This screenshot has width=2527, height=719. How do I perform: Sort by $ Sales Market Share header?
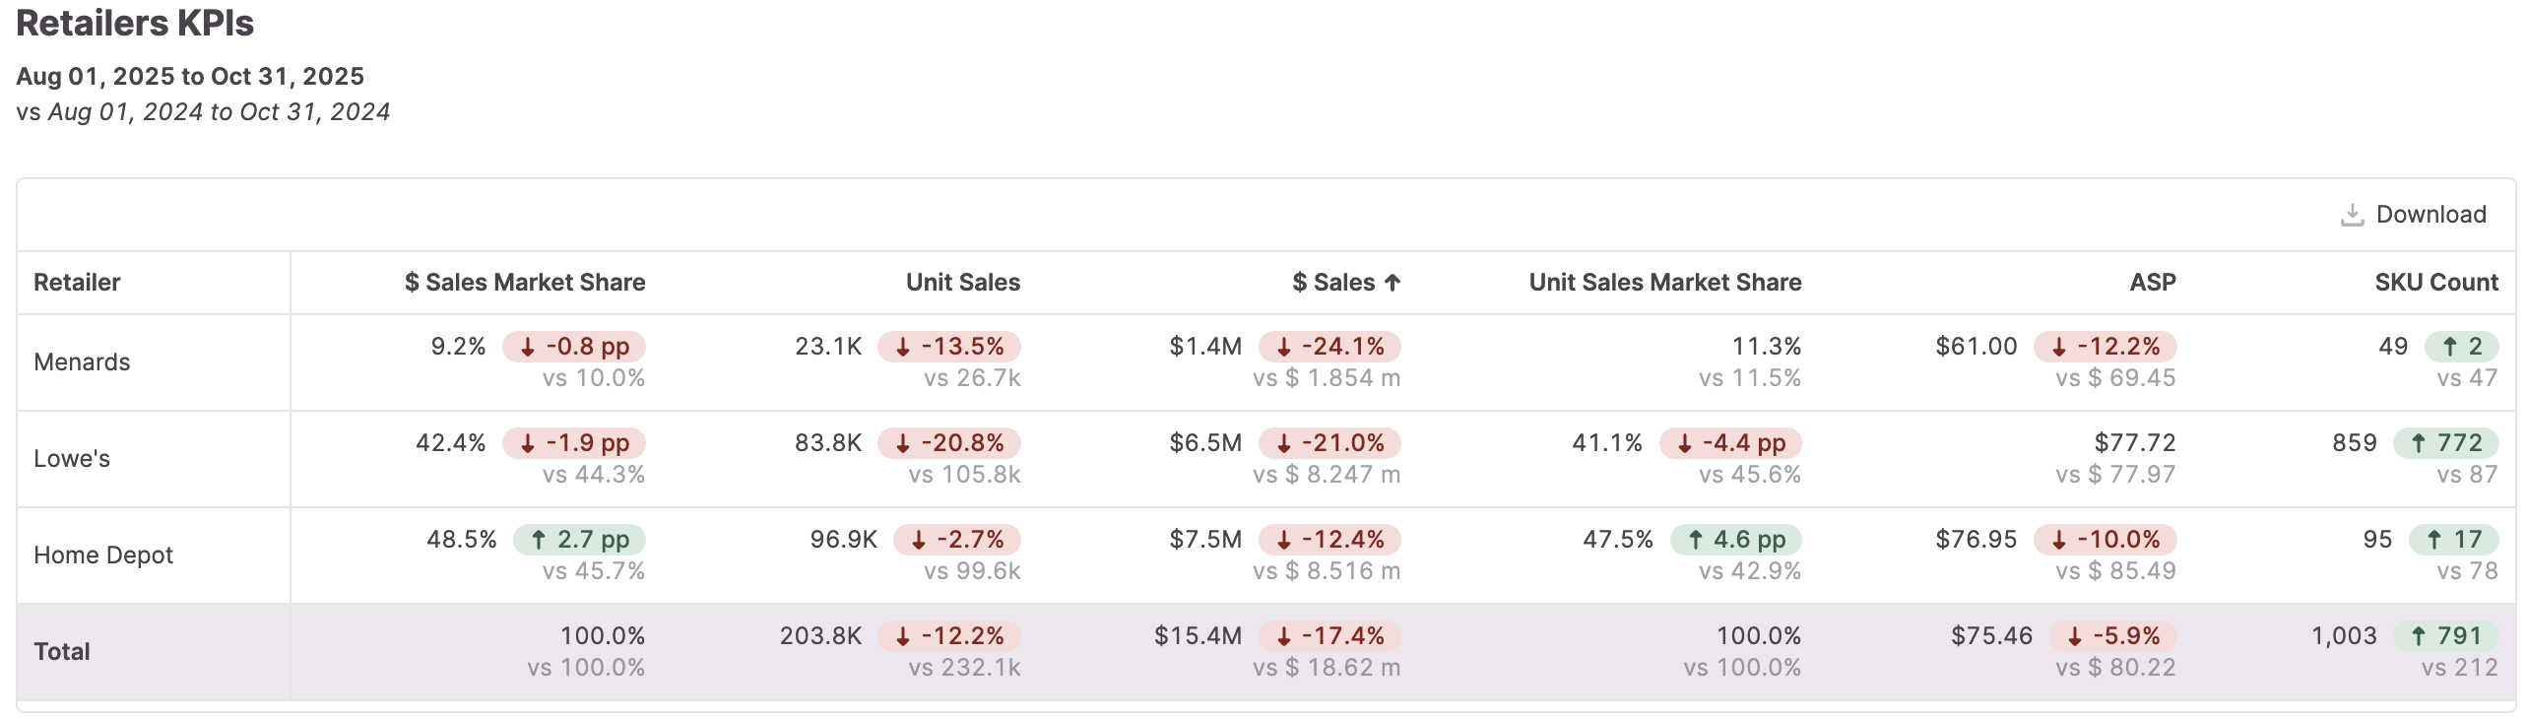523,282
